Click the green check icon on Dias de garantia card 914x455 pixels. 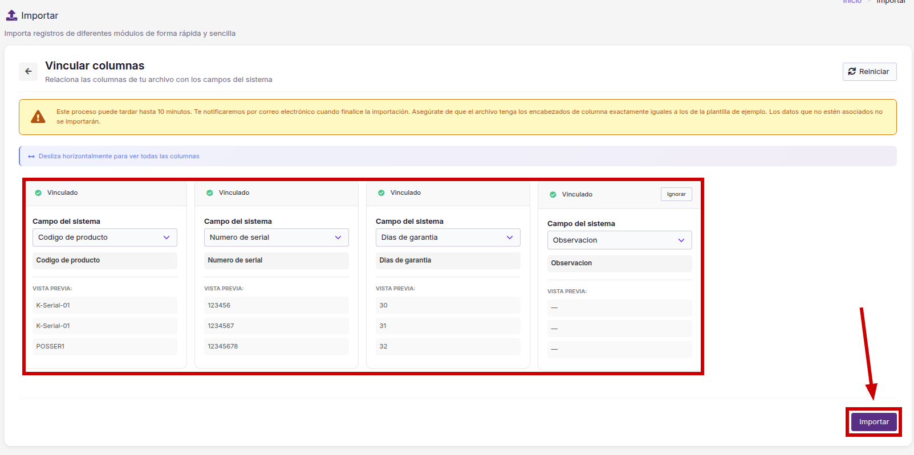381,193
